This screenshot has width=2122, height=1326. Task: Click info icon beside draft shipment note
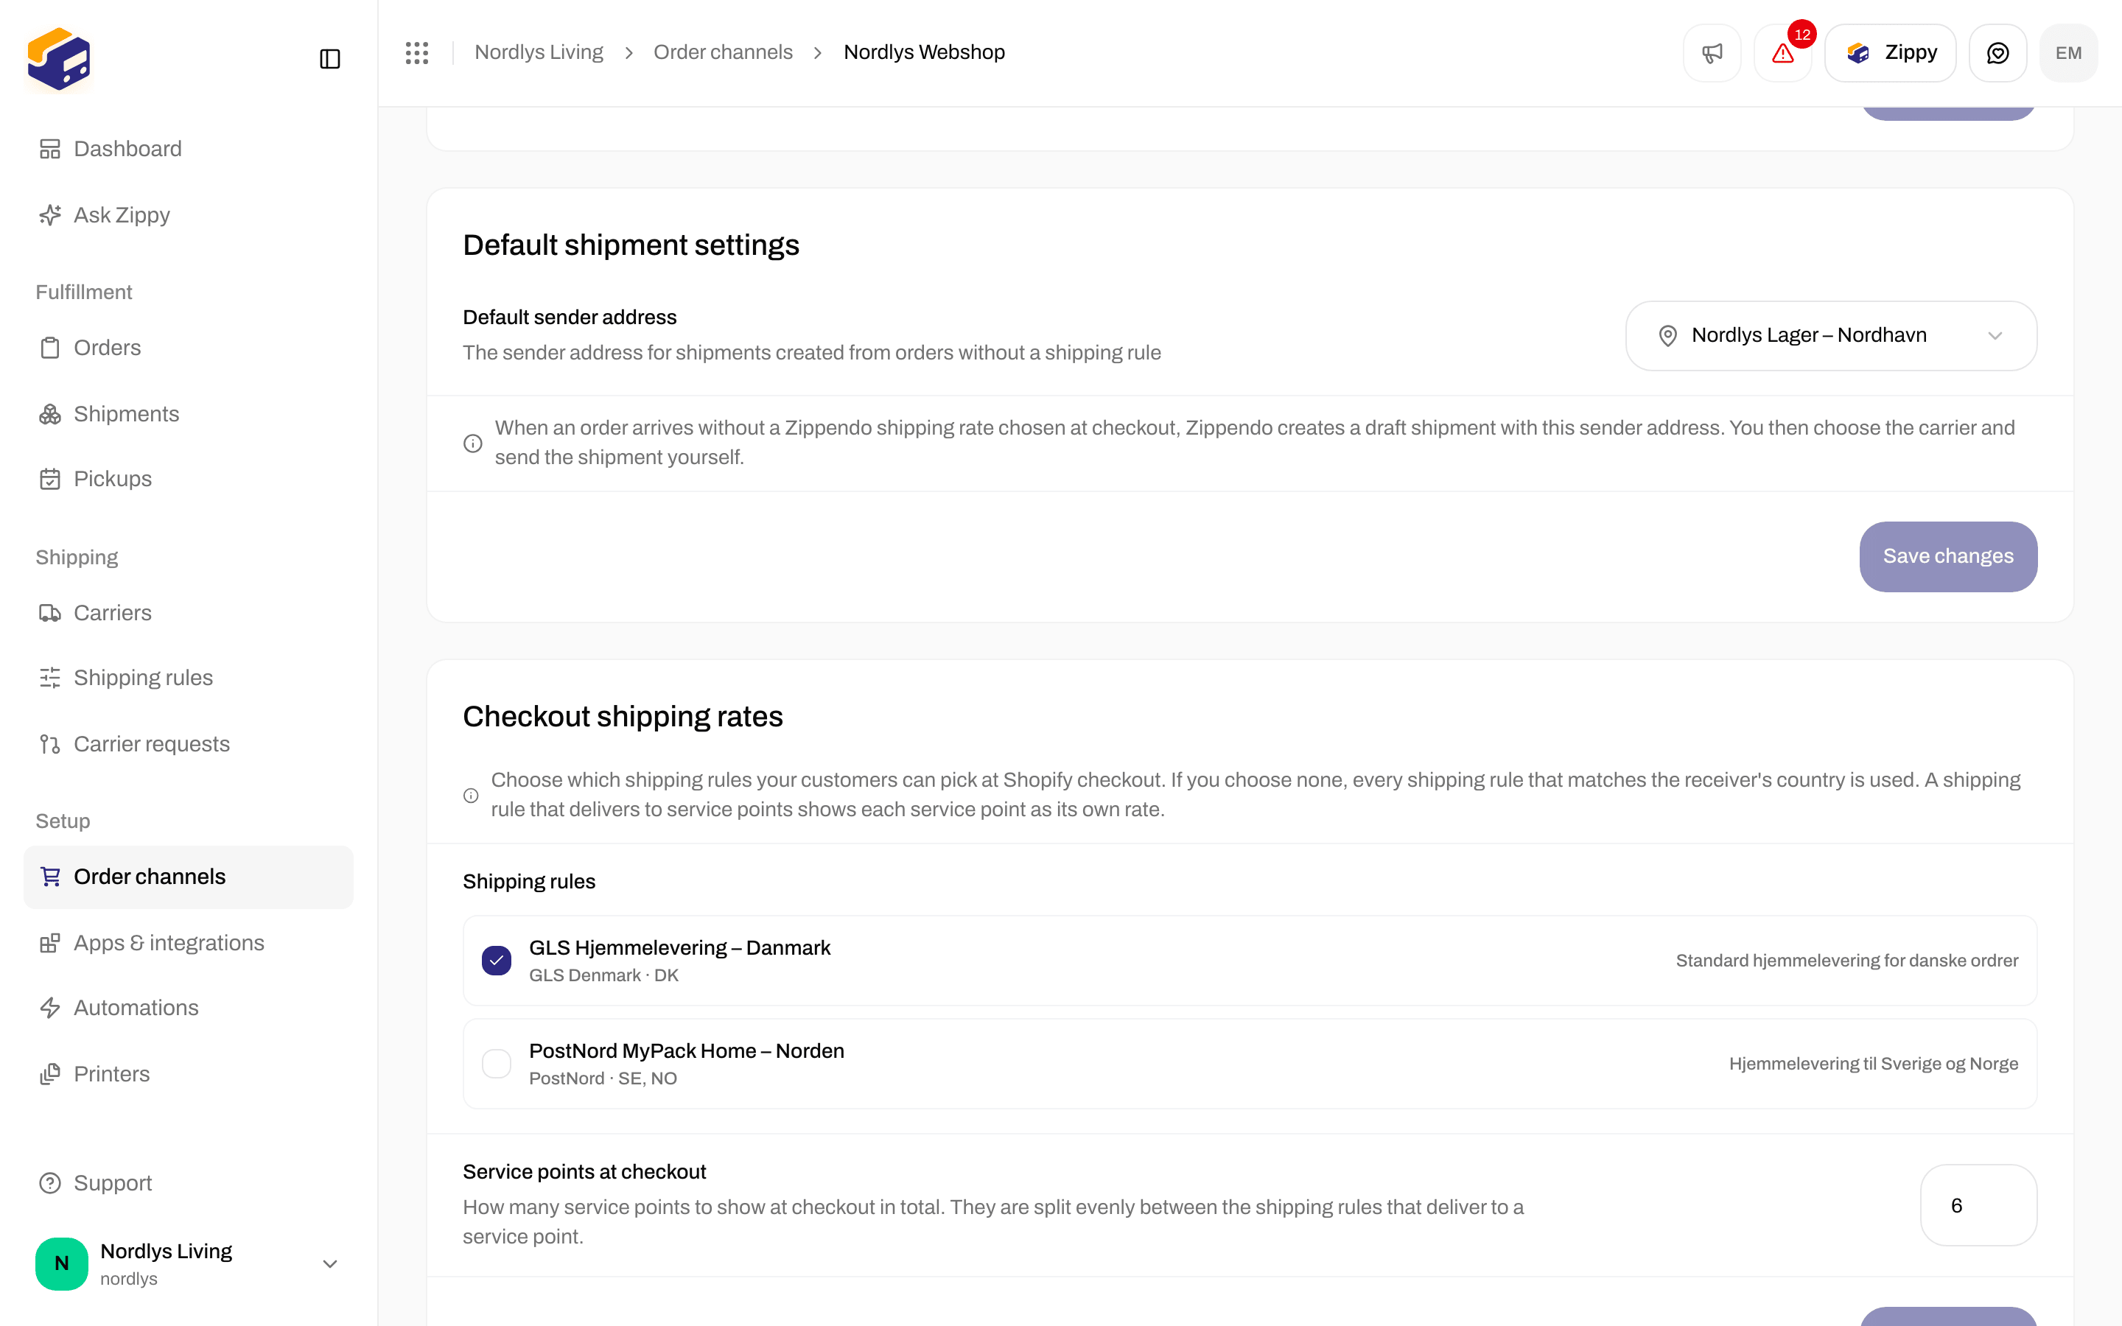pyautogui.click(x=472, y=443)
